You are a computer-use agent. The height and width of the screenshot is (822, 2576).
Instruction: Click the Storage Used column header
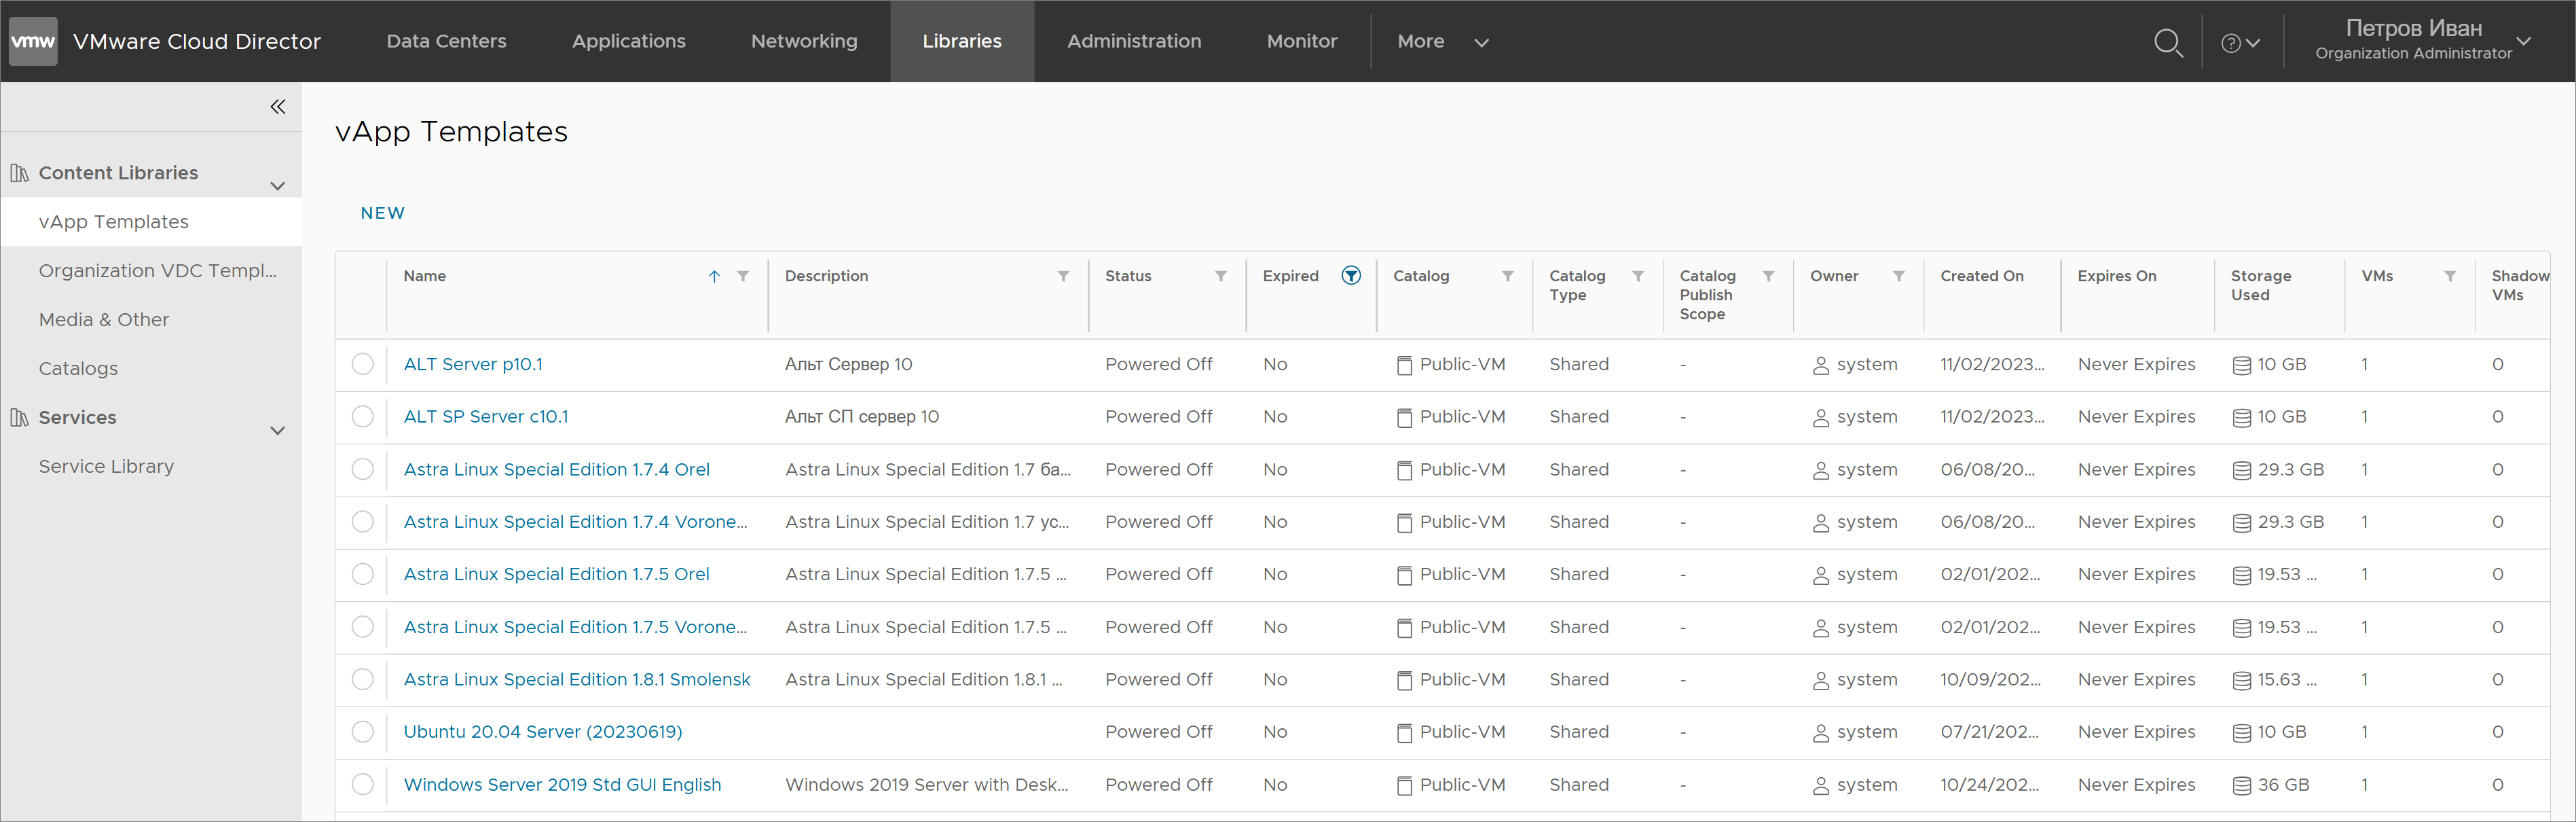(x=2260, y=285)
